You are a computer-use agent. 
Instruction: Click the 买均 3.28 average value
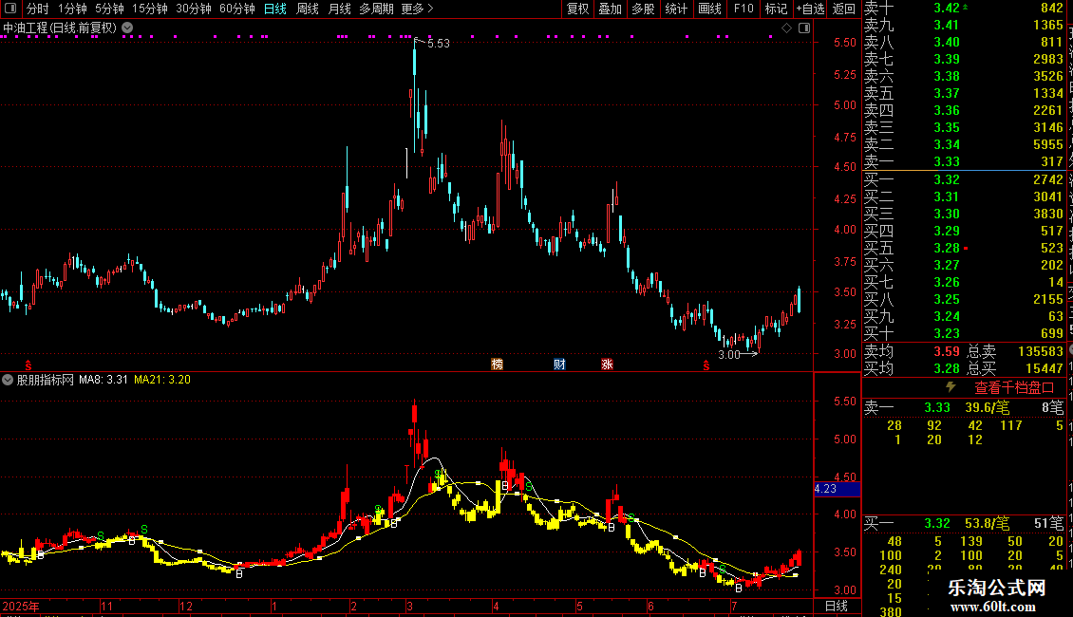pos(947,368)
